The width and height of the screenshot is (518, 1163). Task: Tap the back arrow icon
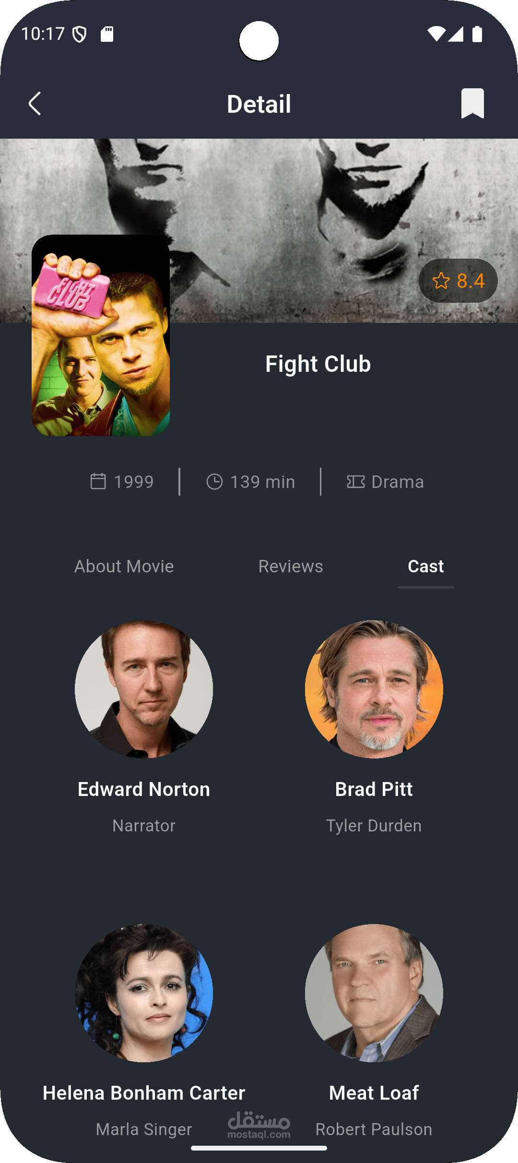(x=35, y=104)
